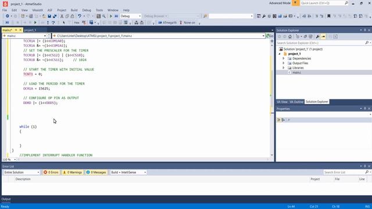Cut selection with the scissors icon
372x209 pixels.
coord(62,16)
